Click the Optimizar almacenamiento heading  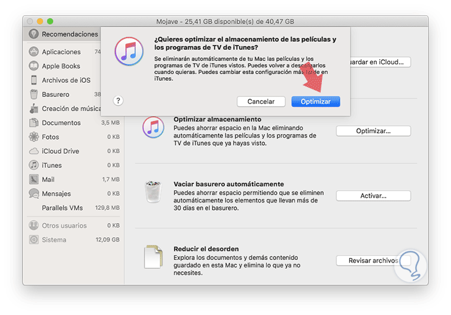[217, 119]
